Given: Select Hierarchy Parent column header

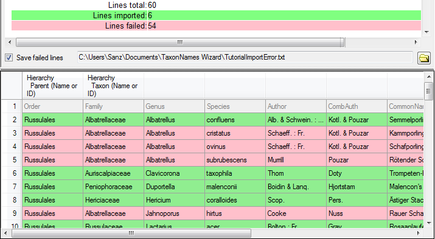Looking at the screenshot, I should [52, 86].
